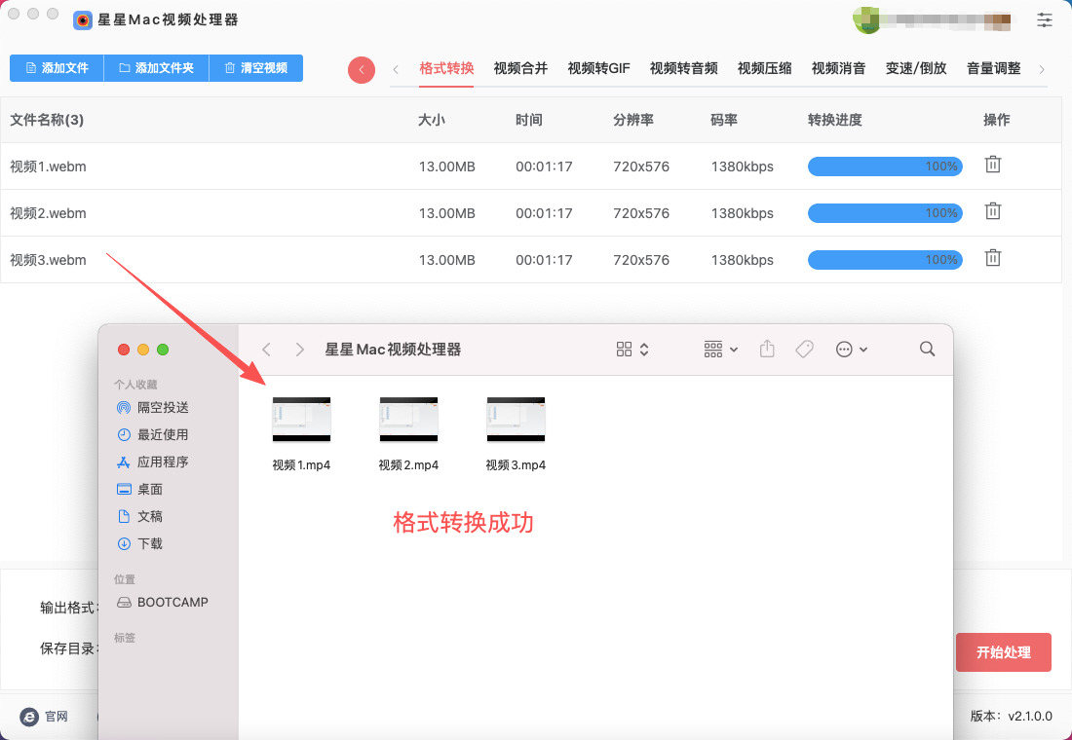
Task: Switch to 视频消音 tab
Action: [x=839, y=68]
